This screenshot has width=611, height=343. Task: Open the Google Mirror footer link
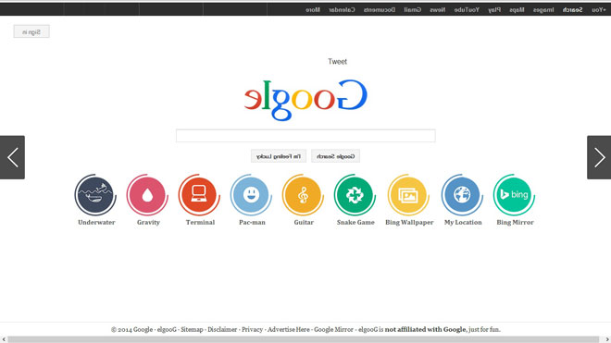pyautogui.click(x=333, y=329)
